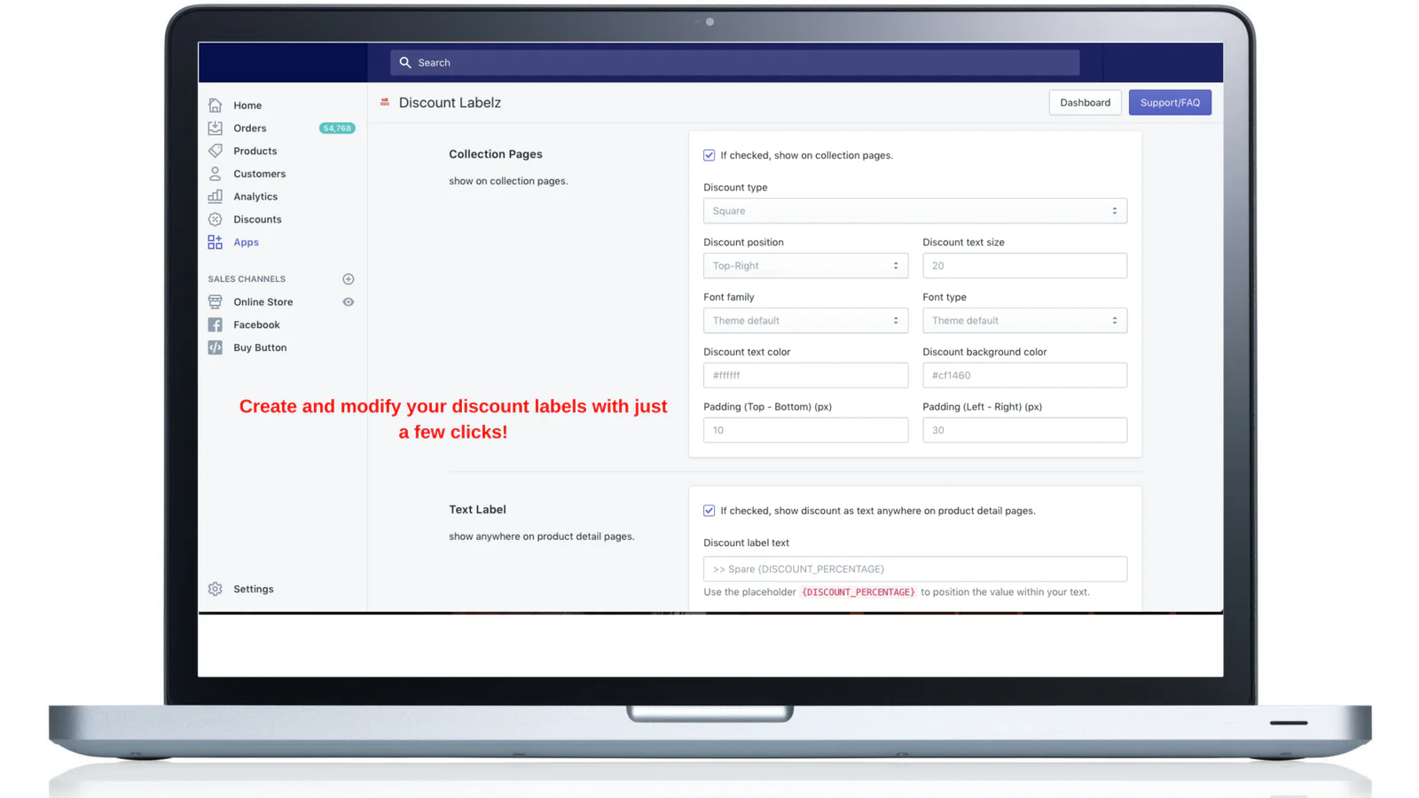Click the Discount label text field
Image resolution: width=1419 pixels, height=798 pixels.
[x=915, y=569]
